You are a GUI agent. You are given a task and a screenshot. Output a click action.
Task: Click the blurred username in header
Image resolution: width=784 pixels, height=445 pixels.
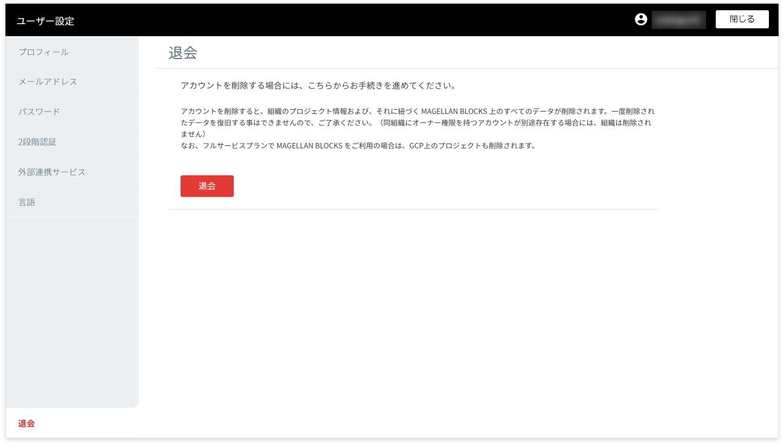[679, 19]
